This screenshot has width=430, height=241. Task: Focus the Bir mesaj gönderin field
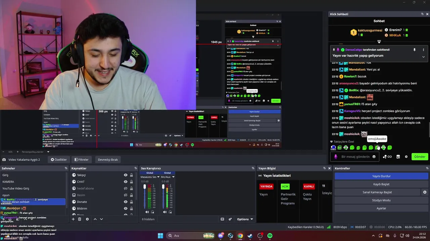[x=355, y=157]
